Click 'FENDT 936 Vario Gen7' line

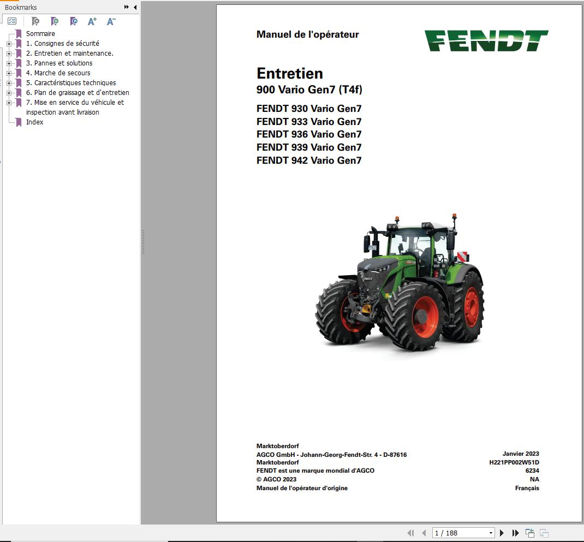309,134
